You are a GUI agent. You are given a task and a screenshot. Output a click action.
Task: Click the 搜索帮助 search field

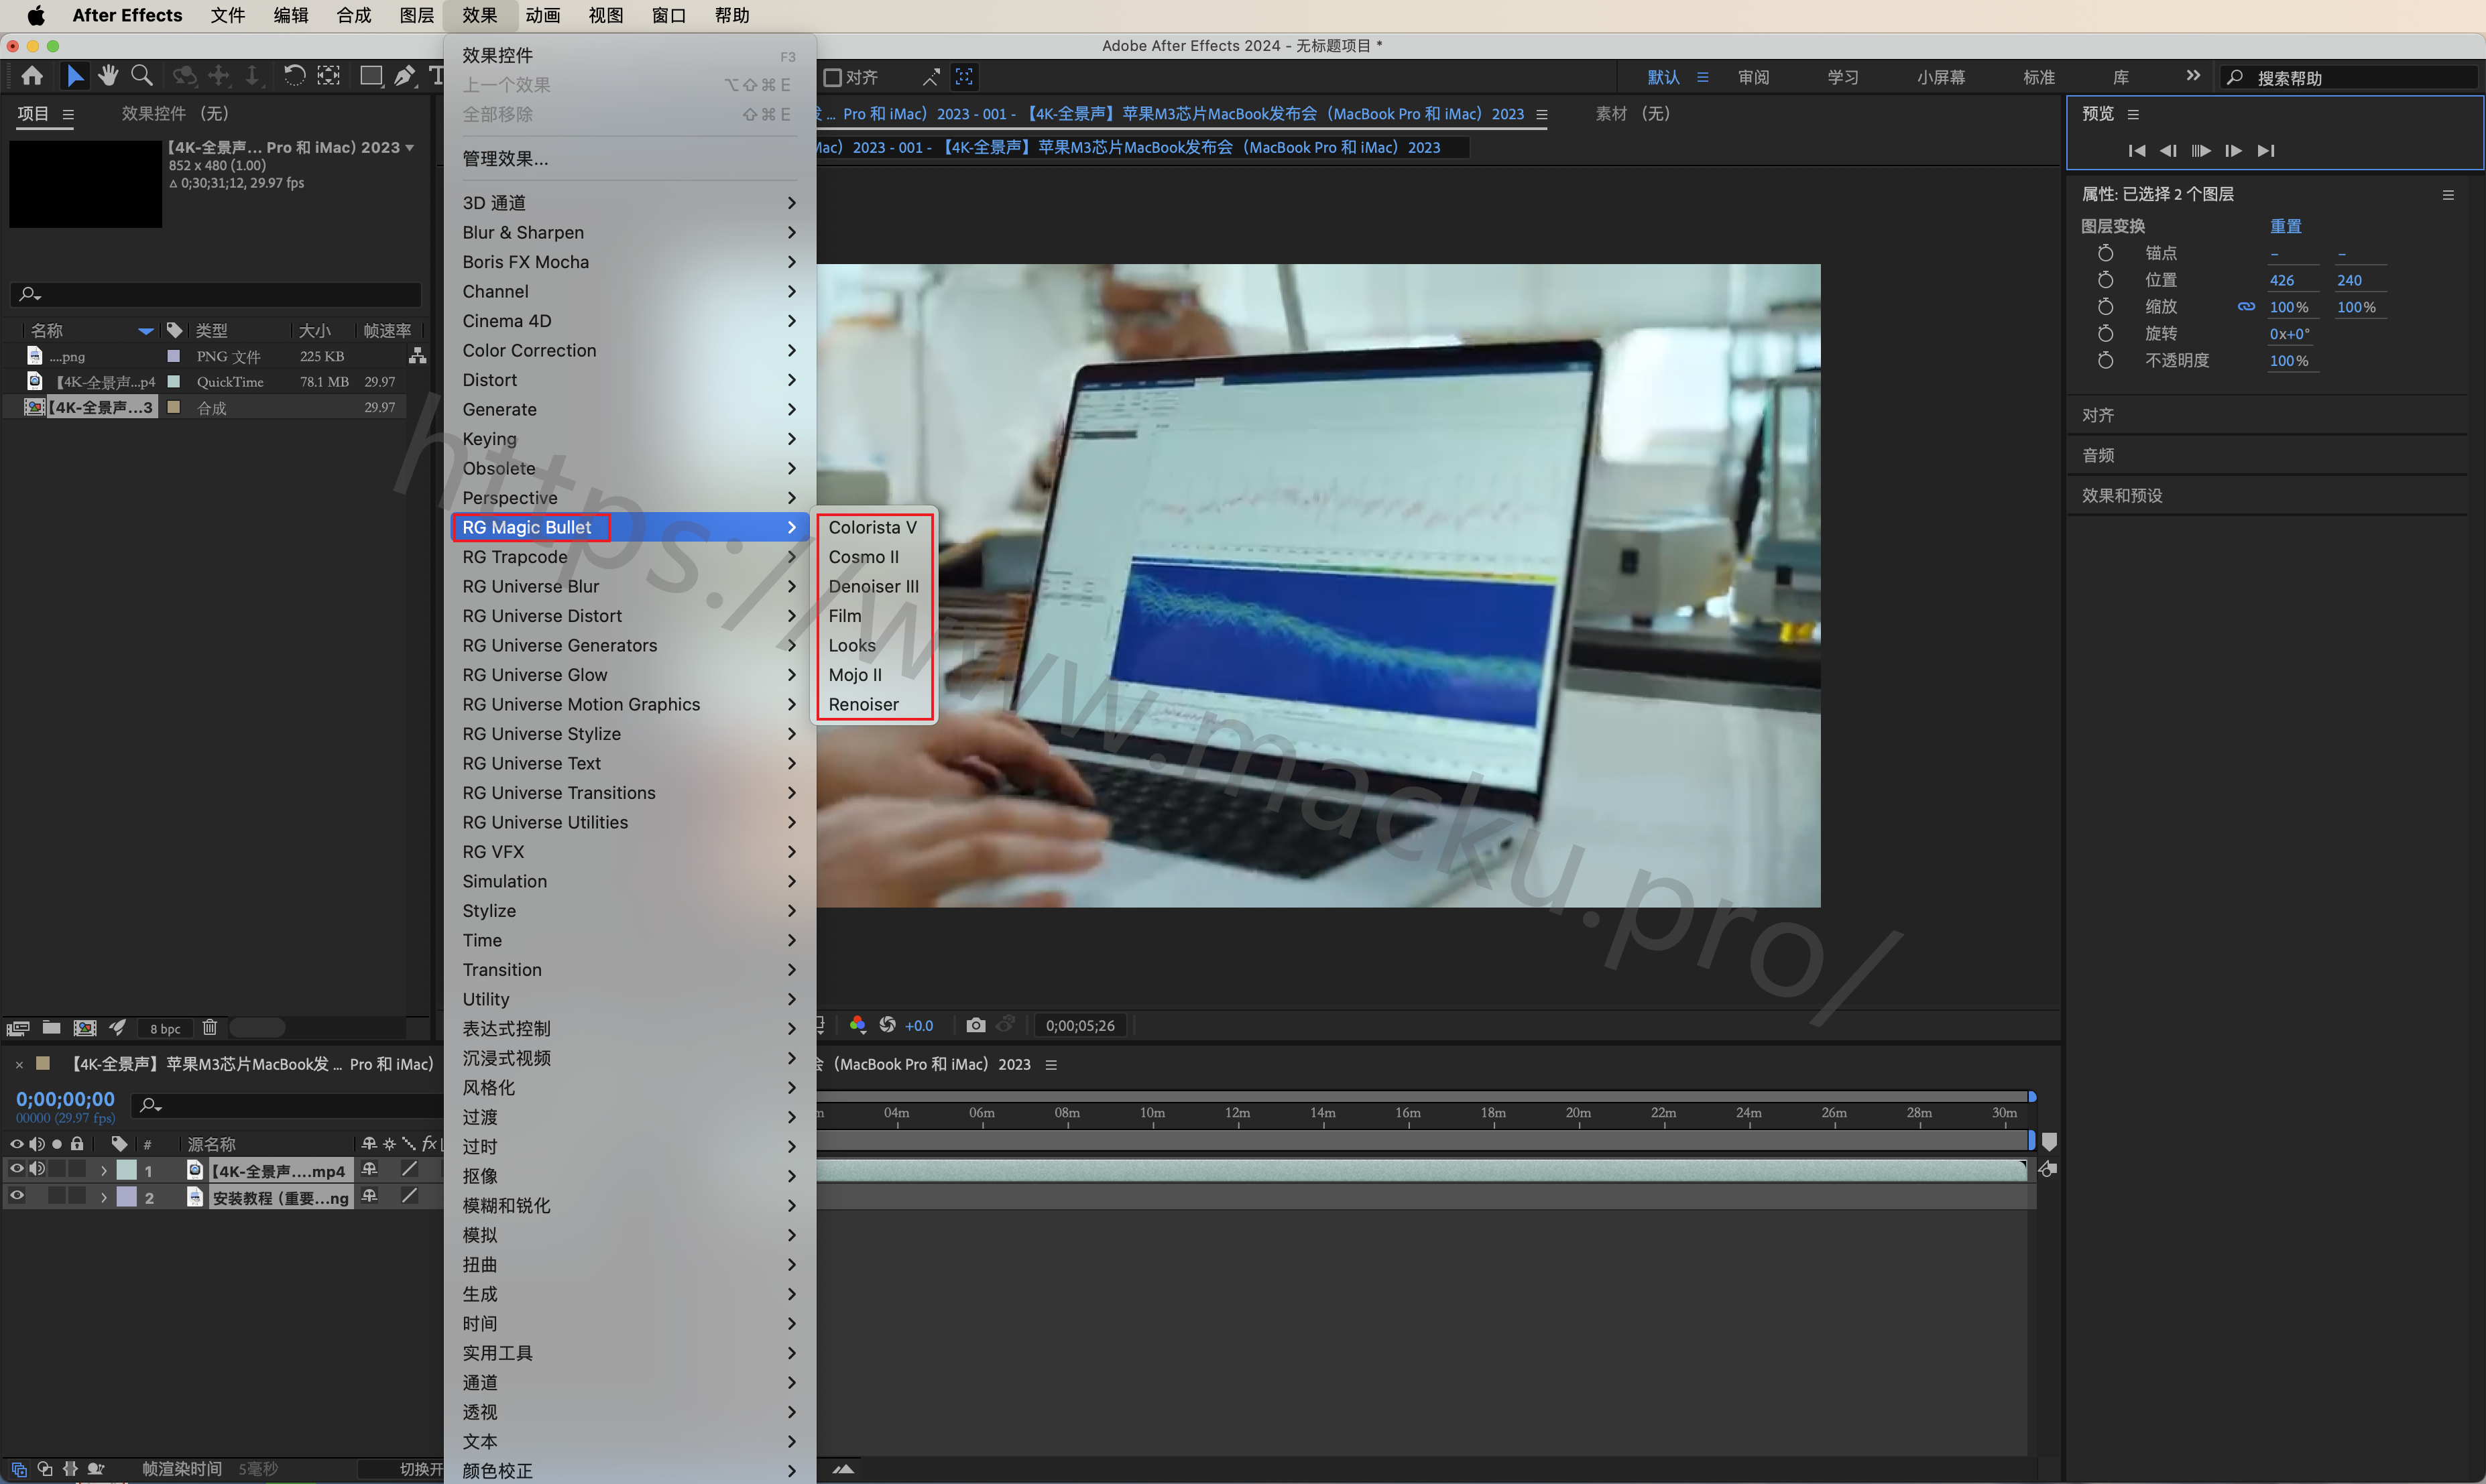(2350, 77)
